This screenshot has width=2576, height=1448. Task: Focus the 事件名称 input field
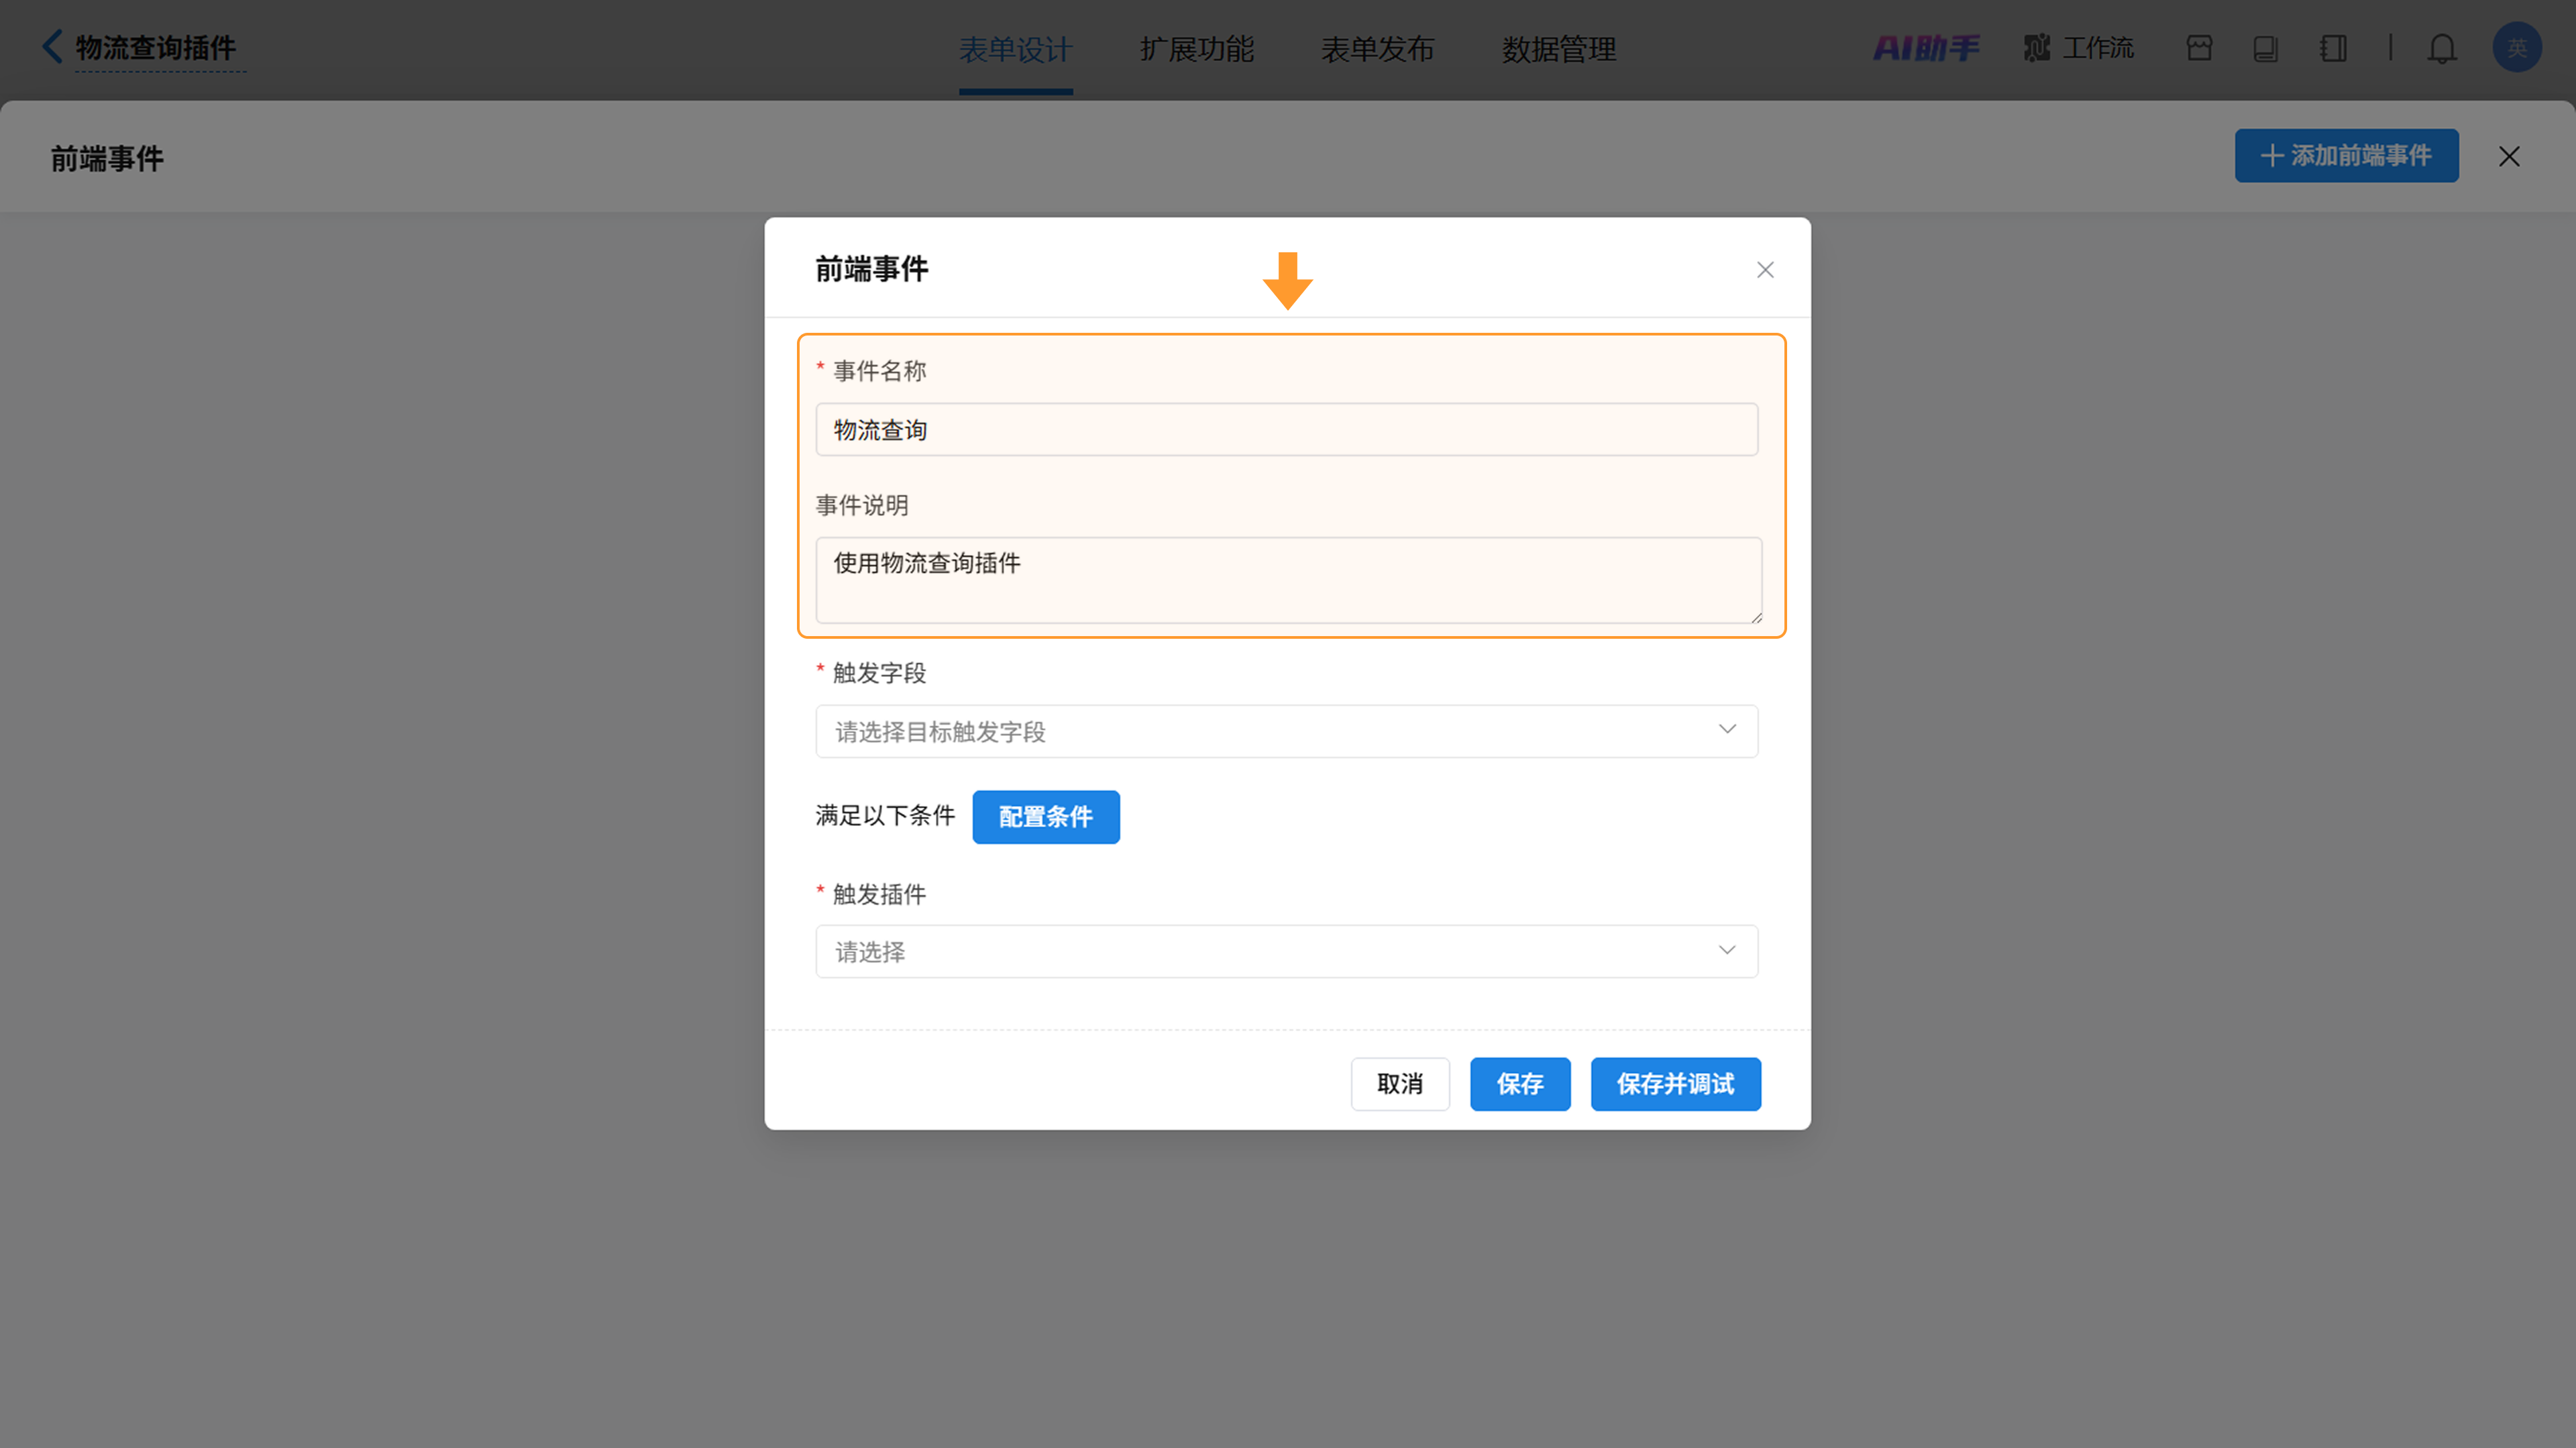(1286, 430)
